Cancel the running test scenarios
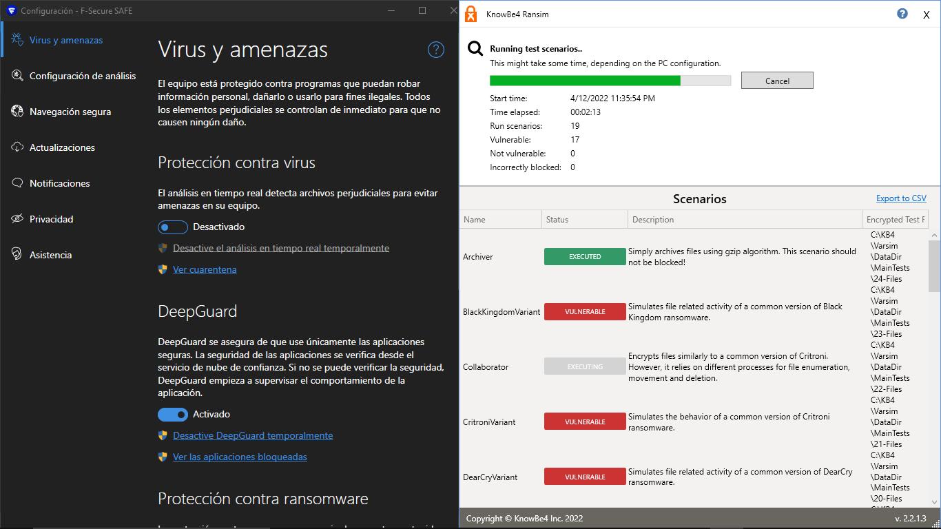The image size is (941, 529). (777, 81)
